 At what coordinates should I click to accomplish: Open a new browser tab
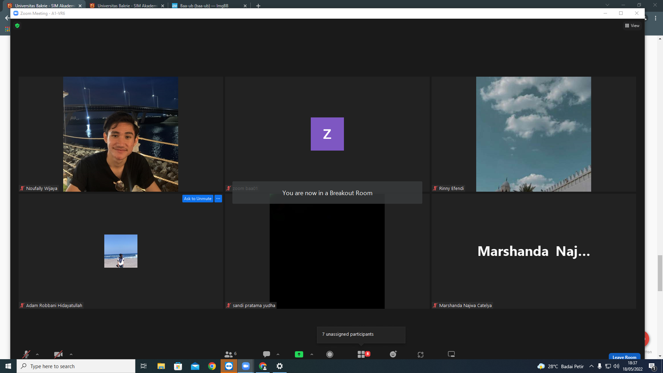click(258, 6)
